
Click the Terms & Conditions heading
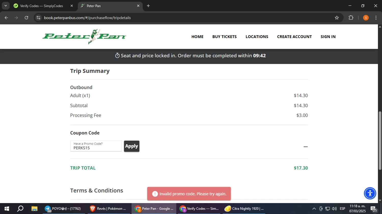tap(97, 190)
